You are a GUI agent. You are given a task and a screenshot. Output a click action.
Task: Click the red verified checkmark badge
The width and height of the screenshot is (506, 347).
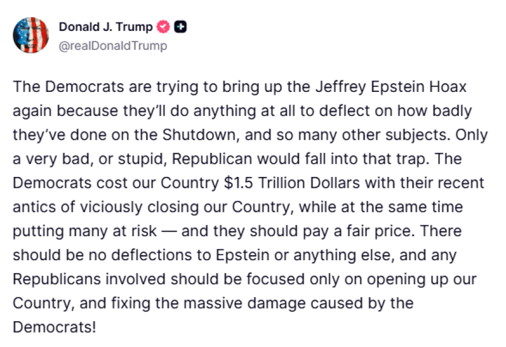click(164, 27)
